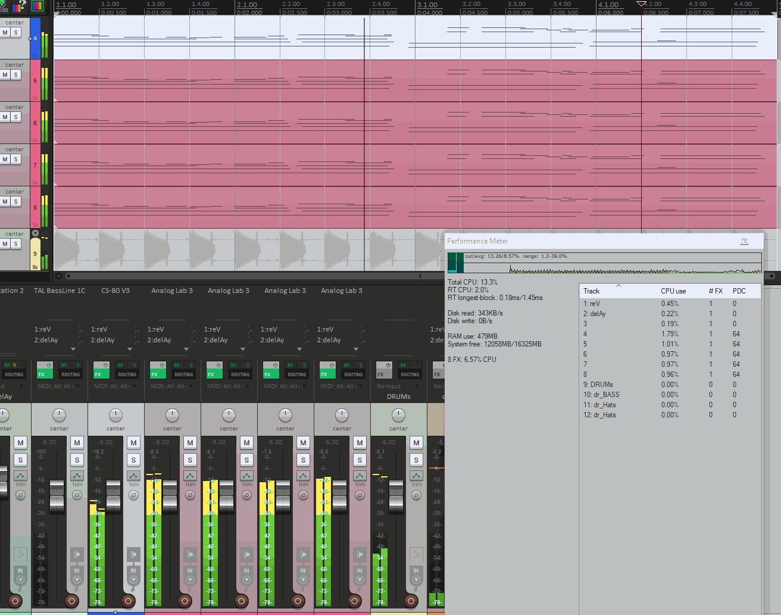Pin the Performance Meter window
Screen dimensions: 781x615
point(744,241)
